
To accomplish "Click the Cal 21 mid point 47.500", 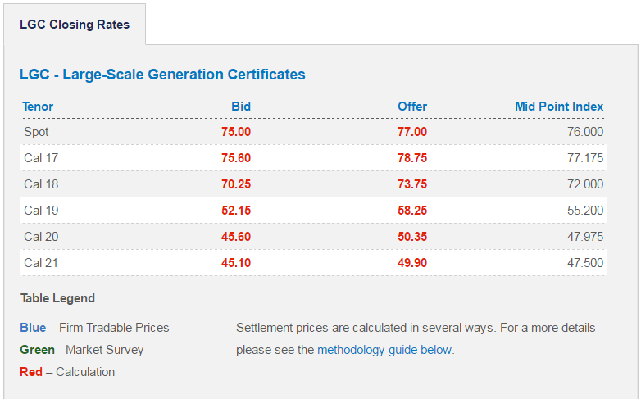I will pyautogui.click(x=585, y=263).
